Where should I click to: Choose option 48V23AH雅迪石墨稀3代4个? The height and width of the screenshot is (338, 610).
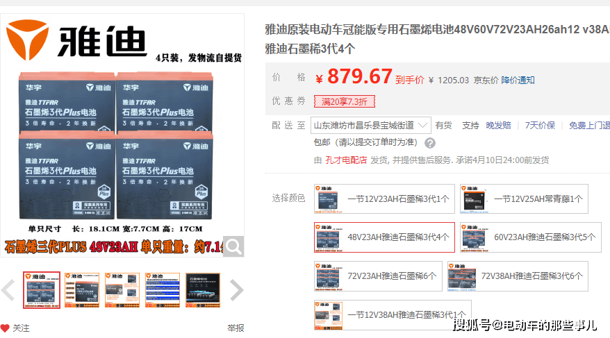coord(384,237)
